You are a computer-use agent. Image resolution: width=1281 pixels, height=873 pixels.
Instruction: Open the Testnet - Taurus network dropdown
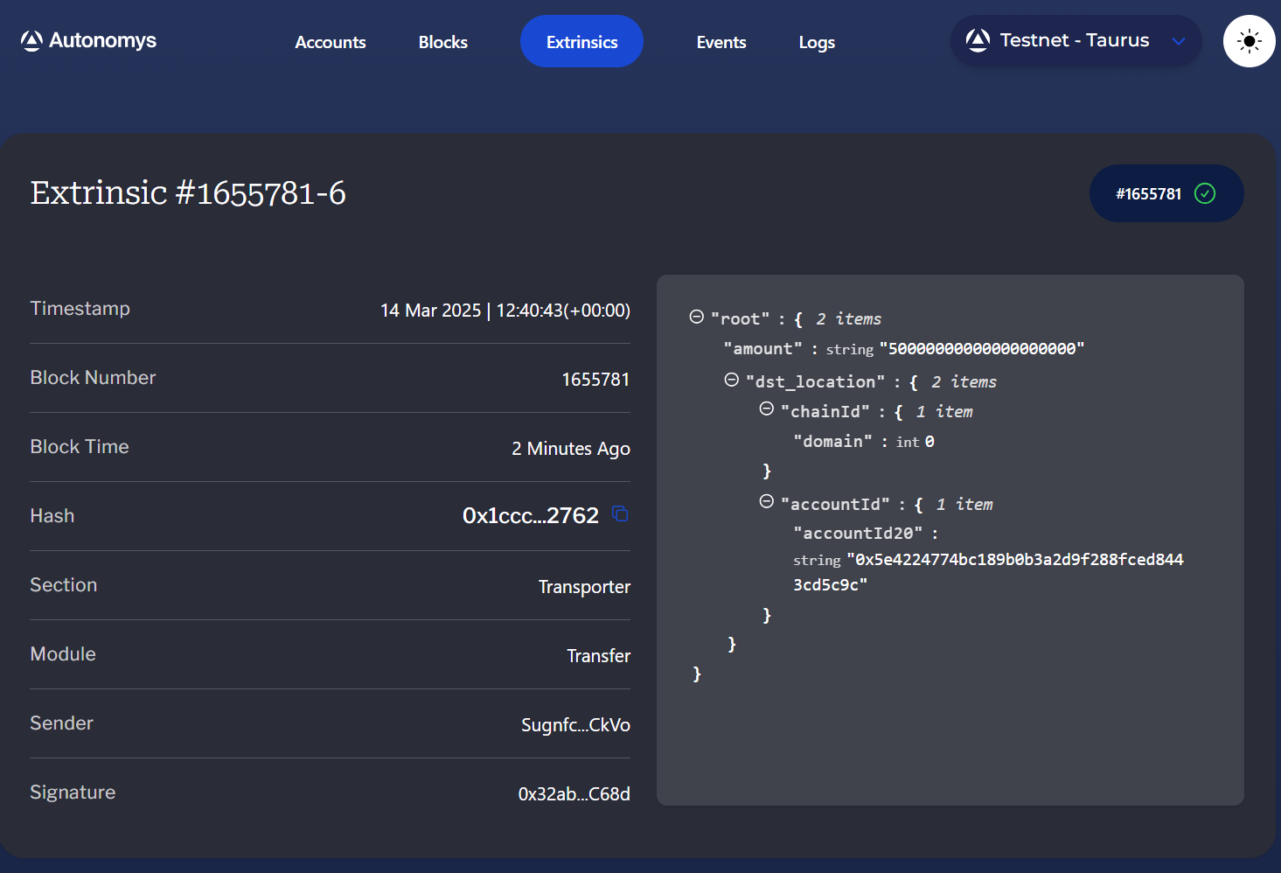coord(1076,40)
